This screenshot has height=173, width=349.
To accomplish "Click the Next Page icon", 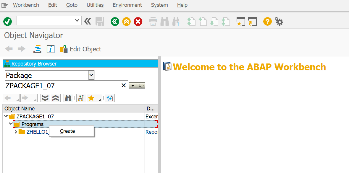I will 214,22.
